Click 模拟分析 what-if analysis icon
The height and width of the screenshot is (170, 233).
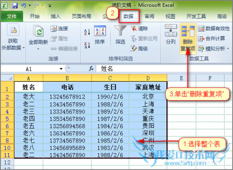tap(201, 49)
